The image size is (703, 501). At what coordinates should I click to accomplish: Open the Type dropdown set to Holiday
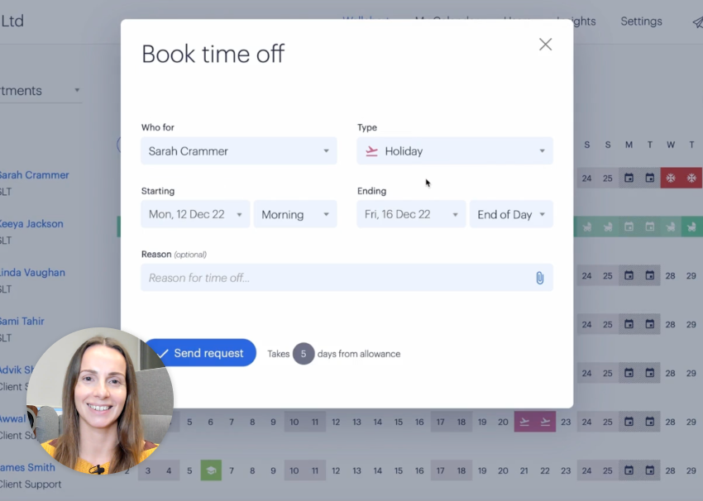click(454, 151)
